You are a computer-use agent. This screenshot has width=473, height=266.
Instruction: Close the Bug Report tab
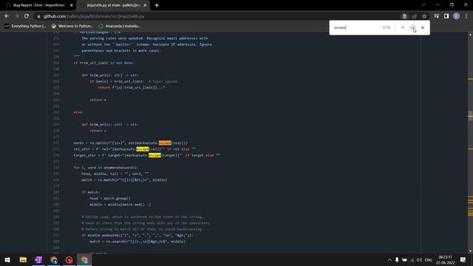[x=72, y=5]
